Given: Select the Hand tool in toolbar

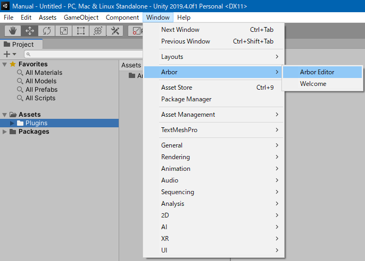Looking at the screenshot, I should tap(13, 31).
